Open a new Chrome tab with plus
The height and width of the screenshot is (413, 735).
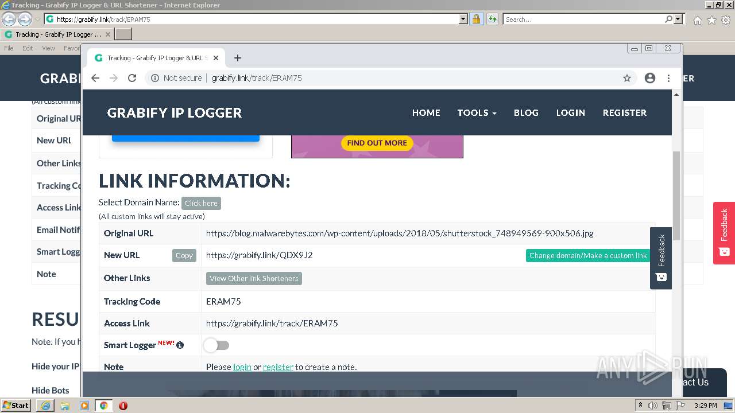click(238, 58)
